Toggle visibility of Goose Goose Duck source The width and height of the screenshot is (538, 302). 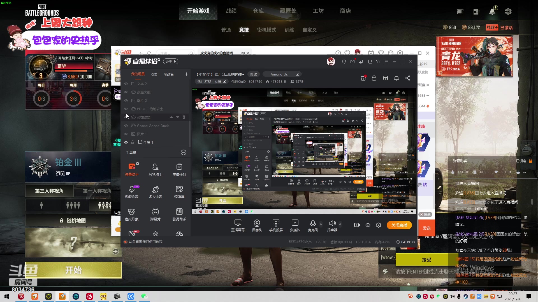tap(126, 126)
